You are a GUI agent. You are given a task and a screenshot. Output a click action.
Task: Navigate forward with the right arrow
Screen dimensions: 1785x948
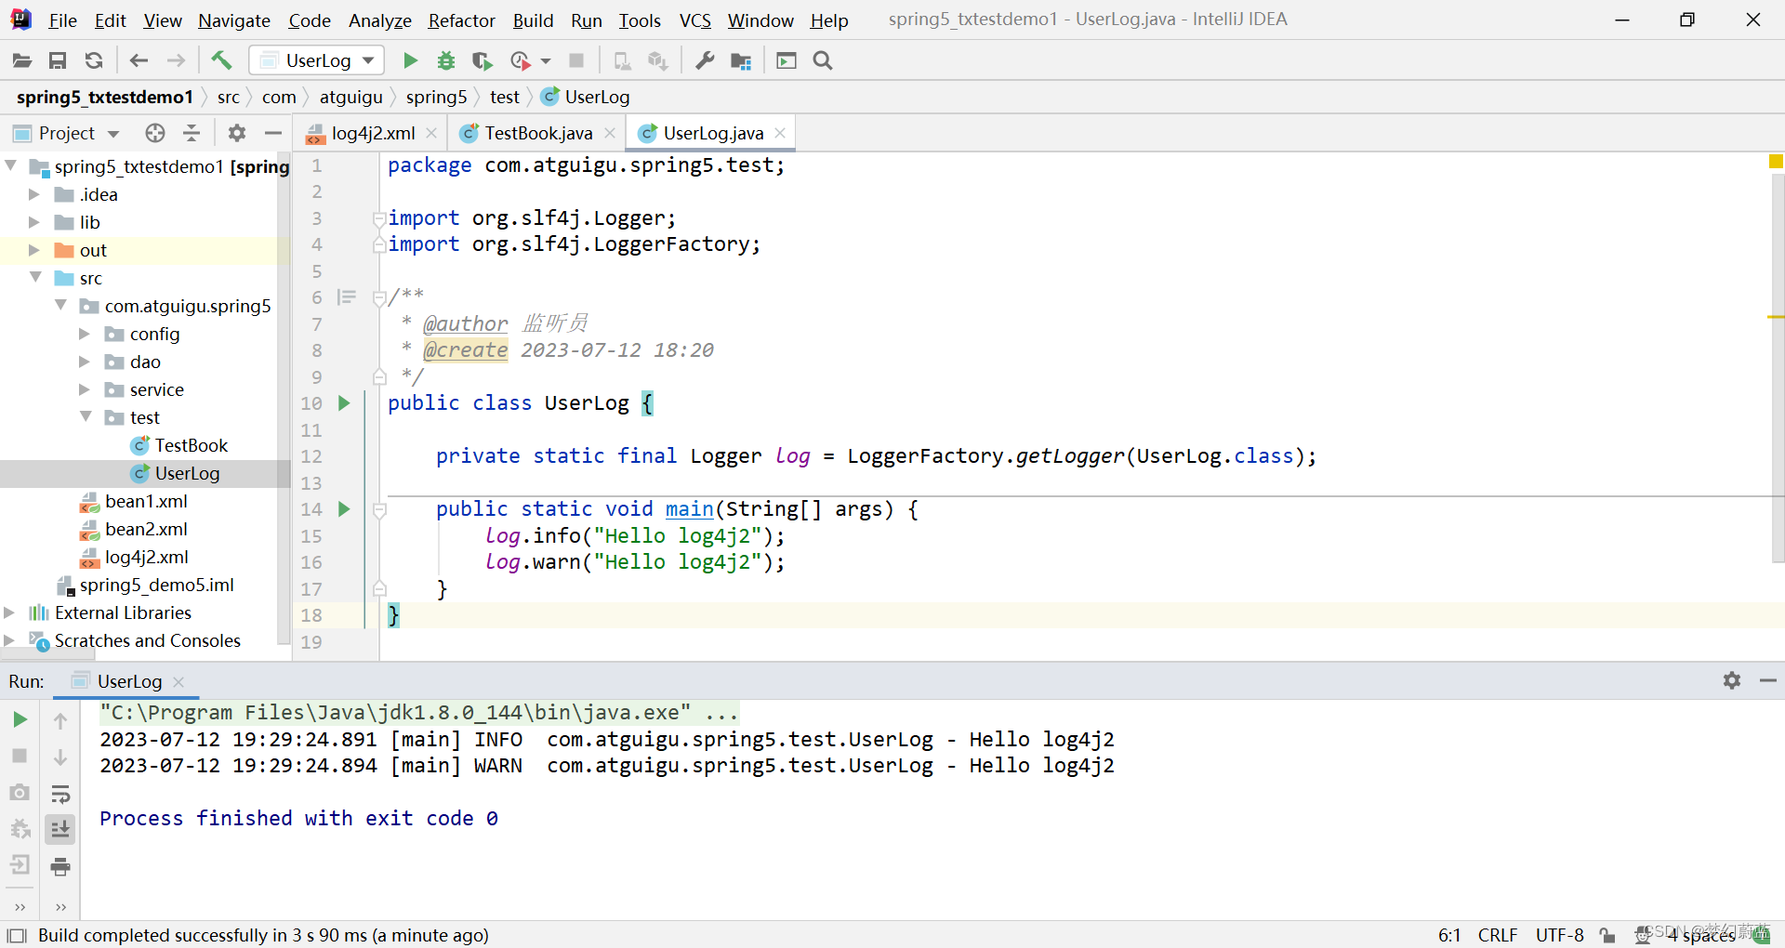176,60
